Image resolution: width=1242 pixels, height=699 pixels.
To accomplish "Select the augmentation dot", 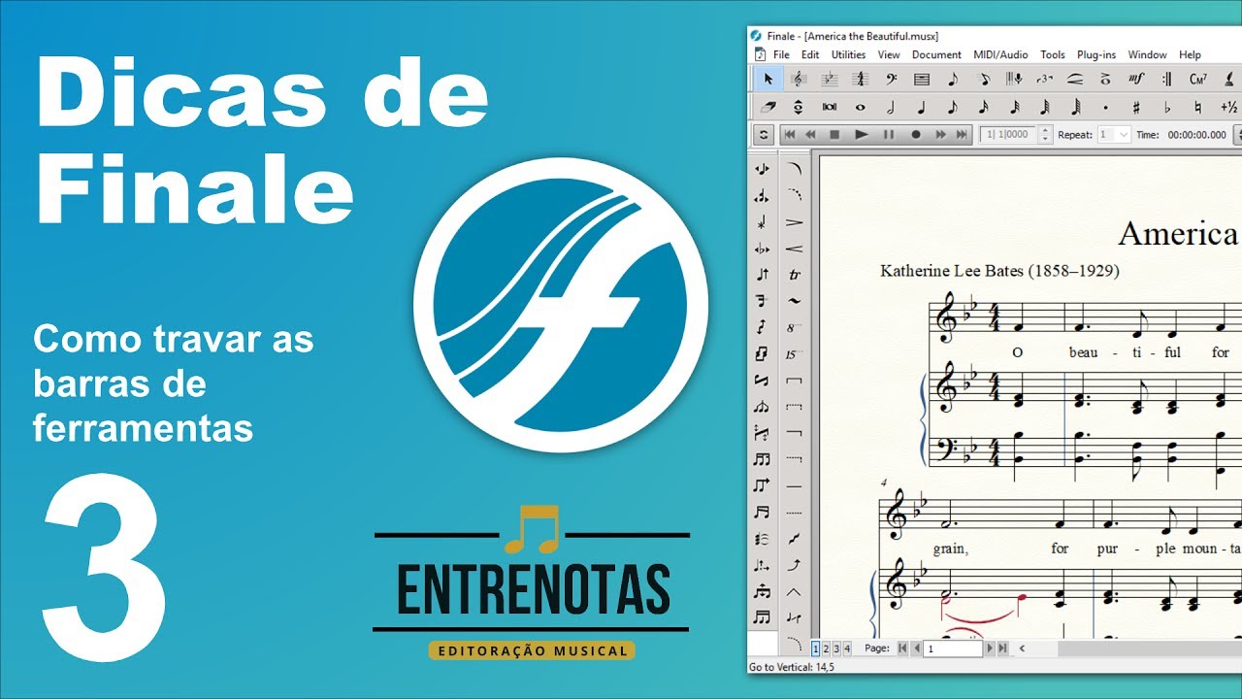I will (x=1106, y=107).
